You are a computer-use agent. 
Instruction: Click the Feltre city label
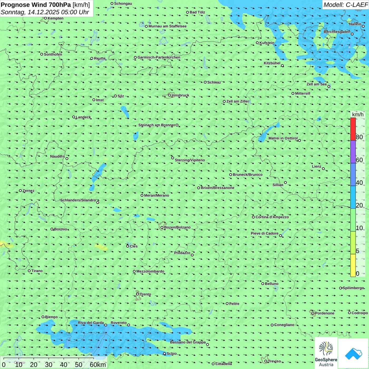(234, 304)
